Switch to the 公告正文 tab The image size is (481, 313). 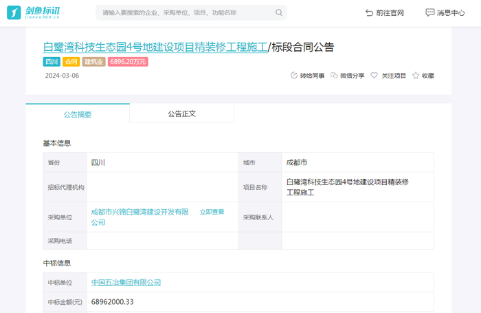pyautogui.click(x=181, y=114)
